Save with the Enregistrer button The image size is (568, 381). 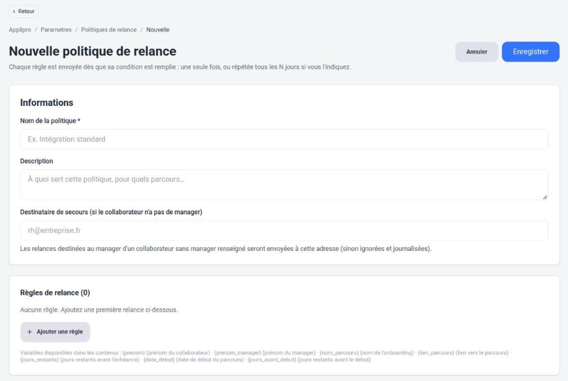[x=530, y=52]
